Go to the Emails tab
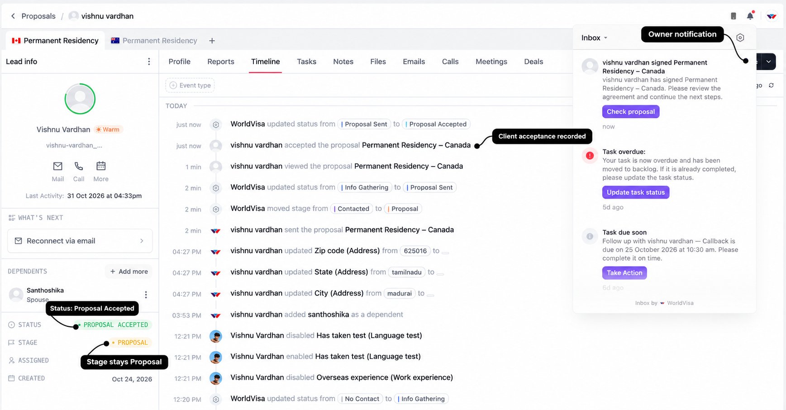 point(414,62)
